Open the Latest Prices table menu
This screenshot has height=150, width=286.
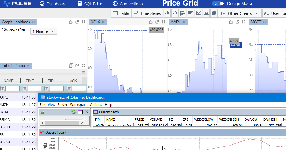[x=83, y=72]
